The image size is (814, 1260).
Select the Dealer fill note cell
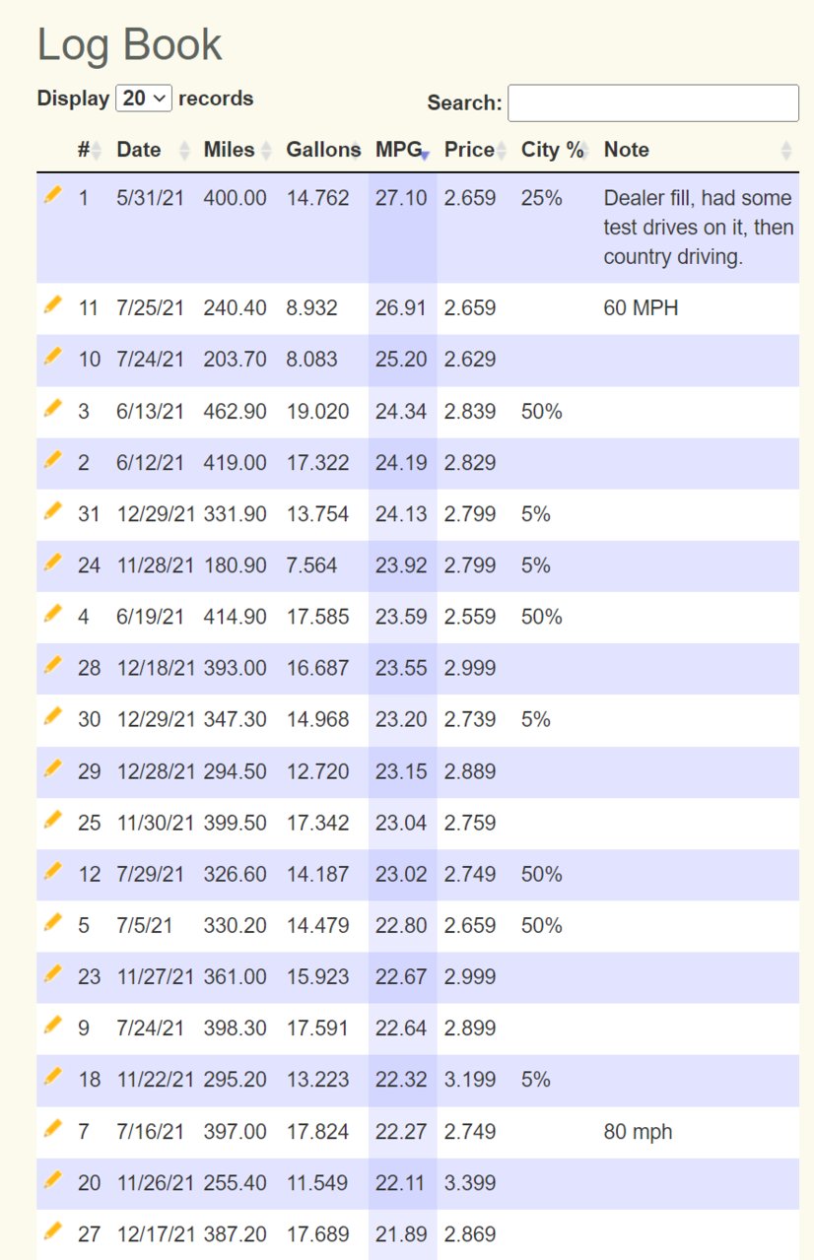click(x=698, y=228)
